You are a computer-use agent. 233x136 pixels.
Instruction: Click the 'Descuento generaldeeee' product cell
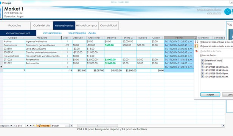(x=43, y=45)
